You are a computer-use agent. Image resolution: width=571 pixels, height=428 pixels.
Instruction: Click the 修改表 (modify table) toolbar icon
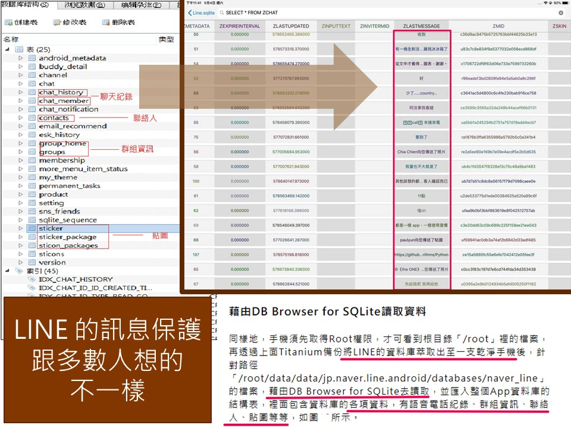(57, 23)
